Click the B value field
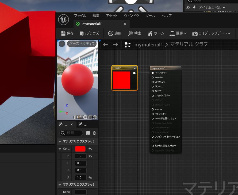Screen dimensions: 238x195 81,170
